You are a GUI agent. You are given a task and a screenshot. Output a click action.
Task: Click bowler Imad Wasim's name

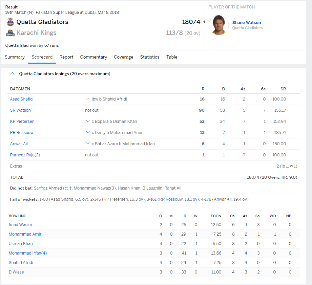(20, 225)
